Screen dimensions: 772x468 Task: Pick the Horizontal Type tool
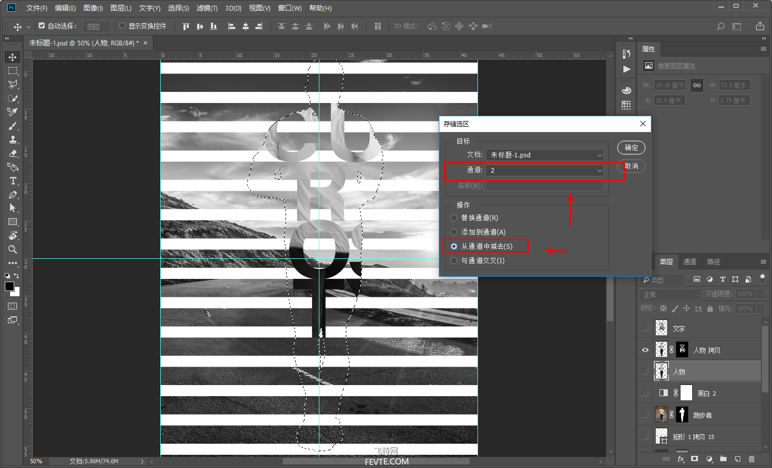point(13,181)
